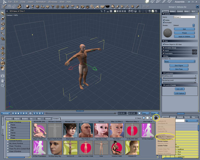Screen dimensions: 200x160
Task: Select the arrow selection tool
Action: (3, 14)
